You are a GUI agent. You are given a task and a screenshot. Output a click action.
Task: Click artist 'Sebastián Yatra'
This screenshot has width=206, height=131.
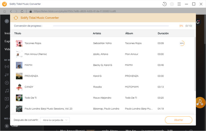pos(102,43)
